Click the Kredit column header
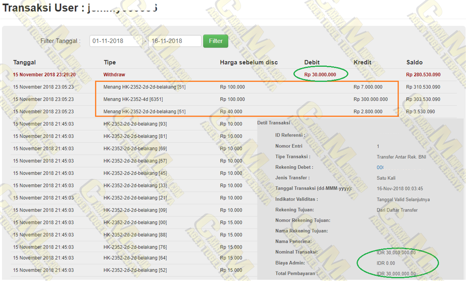Viewport: 466px width, 281px height. (363, 62)
